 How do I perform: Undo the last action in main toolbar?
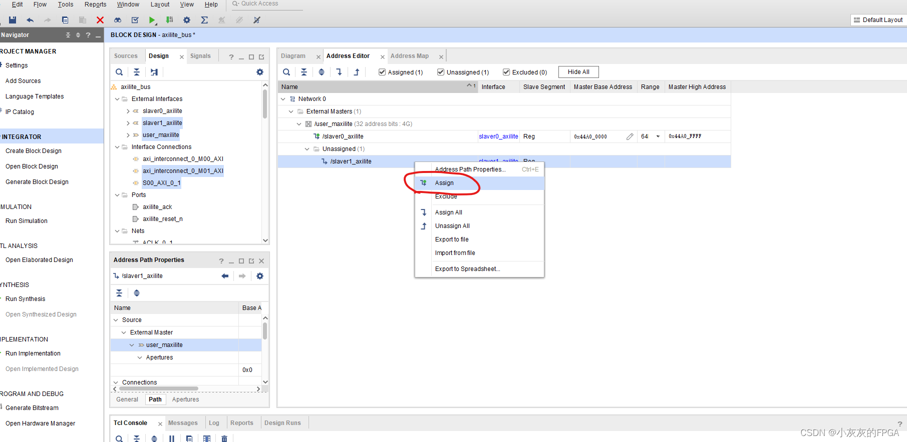coord(30,20)
